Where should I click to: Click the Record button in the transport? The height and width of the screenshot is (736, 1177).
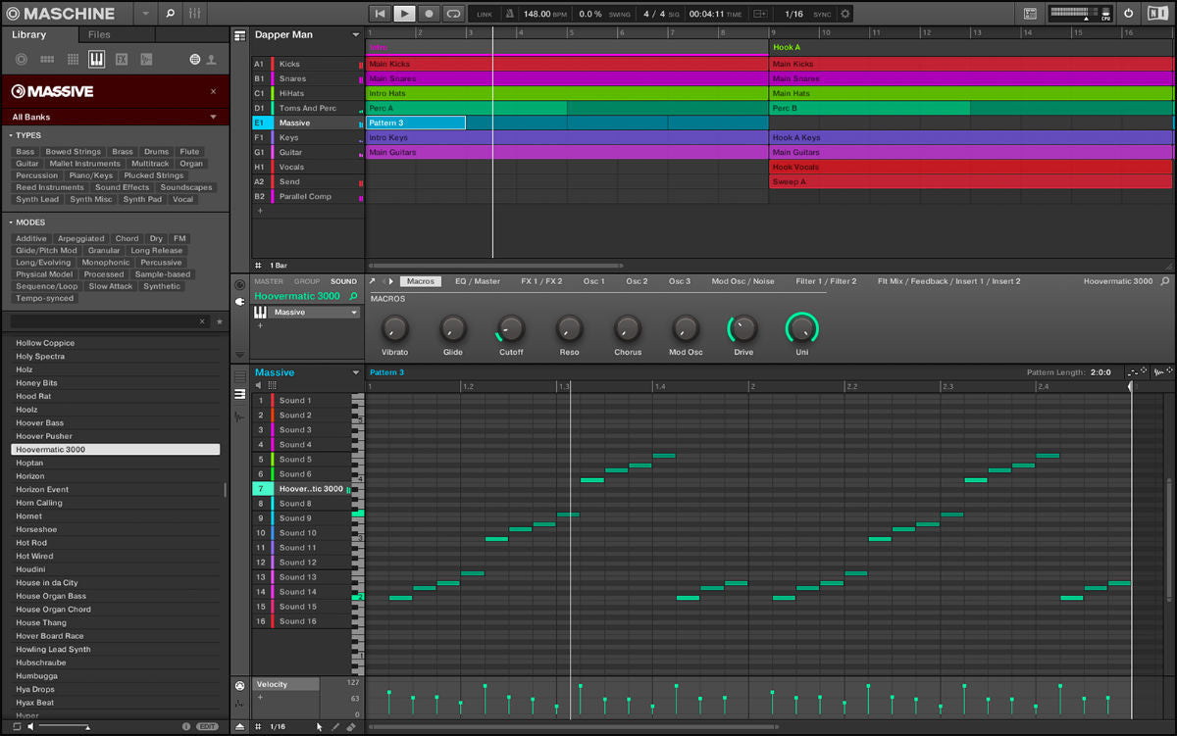[429, 14]
